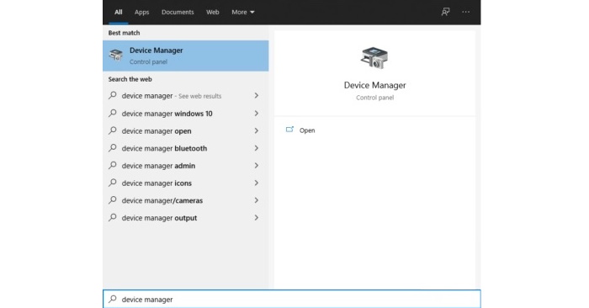Viewport: 589px width, 308px height.
Task: Click the search icon beside 'device manager windows 10'
Action: click(112, 113)
